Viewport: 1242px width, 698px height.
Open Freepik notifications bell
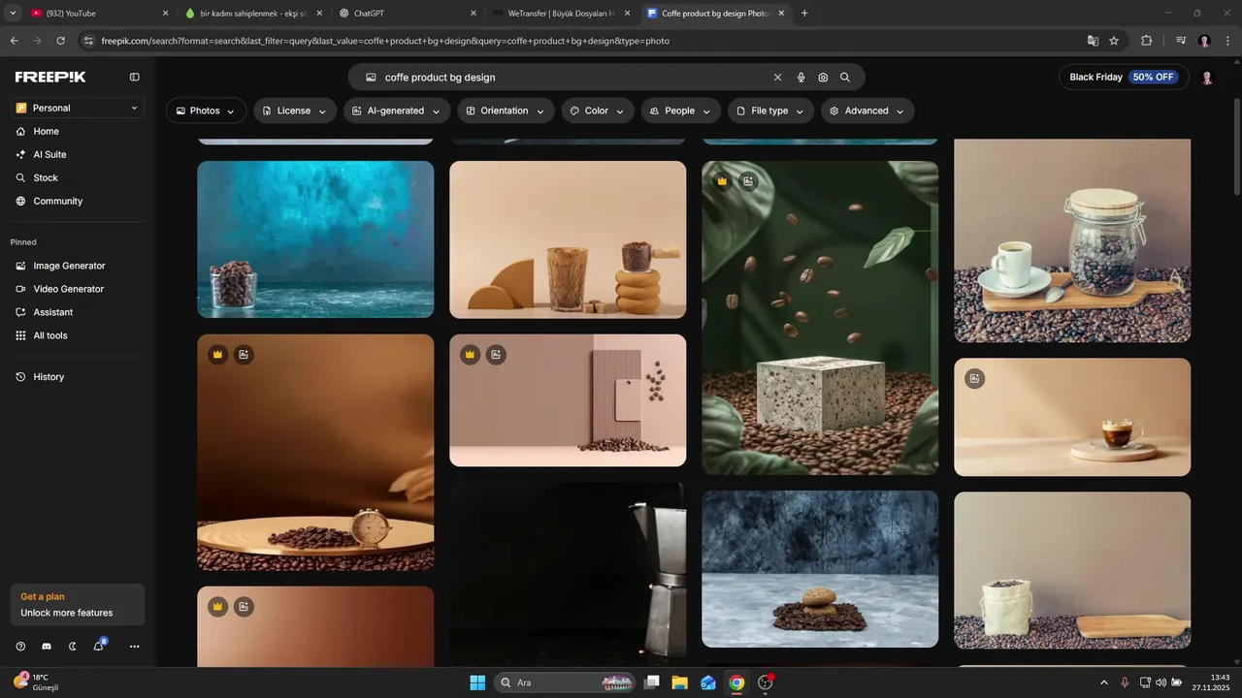click(99, 646)
